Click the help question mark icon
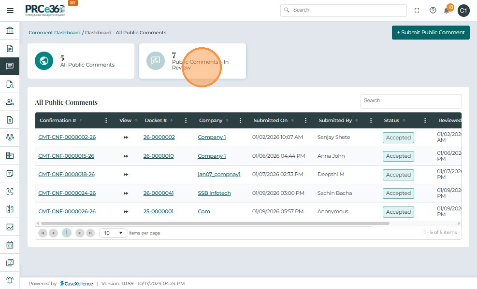 coord(433,10)
